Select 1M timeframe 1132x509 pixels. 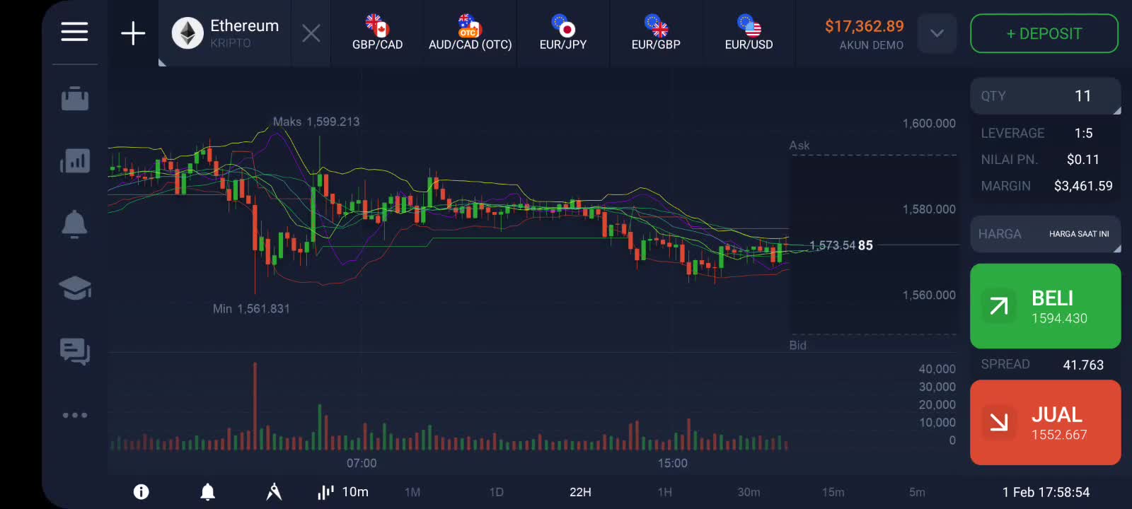(412, 492)
